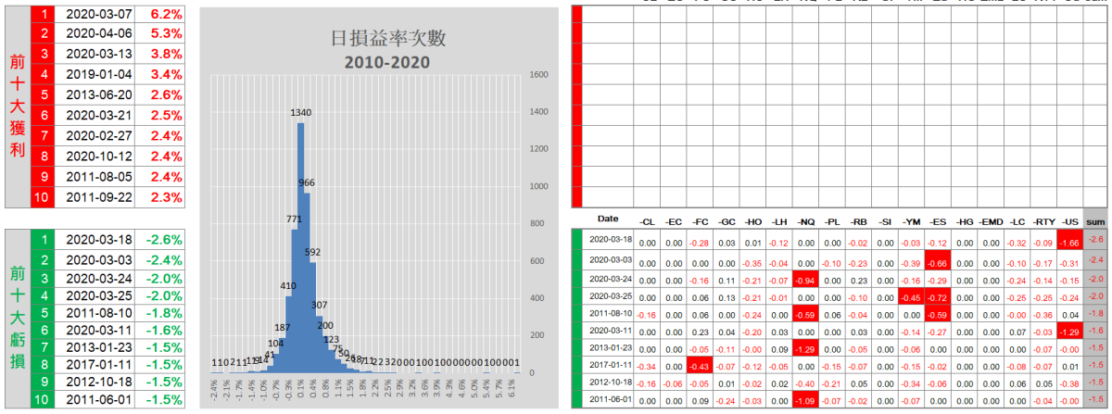
Task: Click the red -0.72 cell
Action: 938,297
